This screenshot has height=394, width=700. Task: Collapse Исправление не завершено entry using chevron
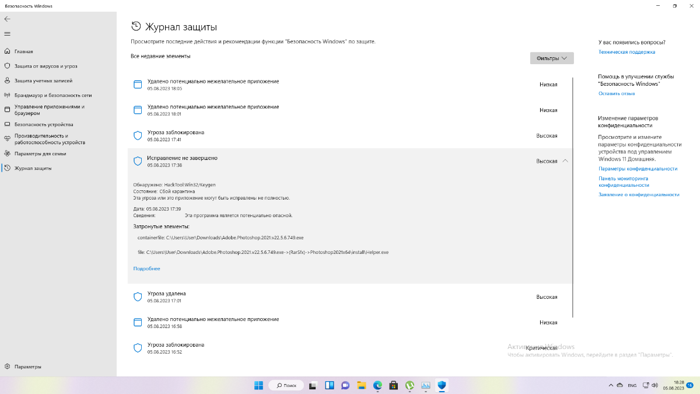point(565,161)
